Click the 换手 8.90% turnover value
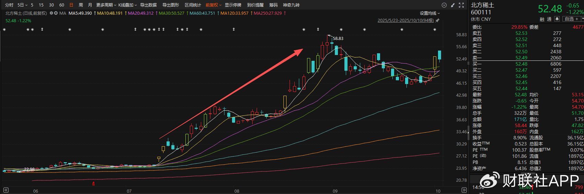Image resolution: width=584 pixels, height=194 pixels. pos(520,138)
